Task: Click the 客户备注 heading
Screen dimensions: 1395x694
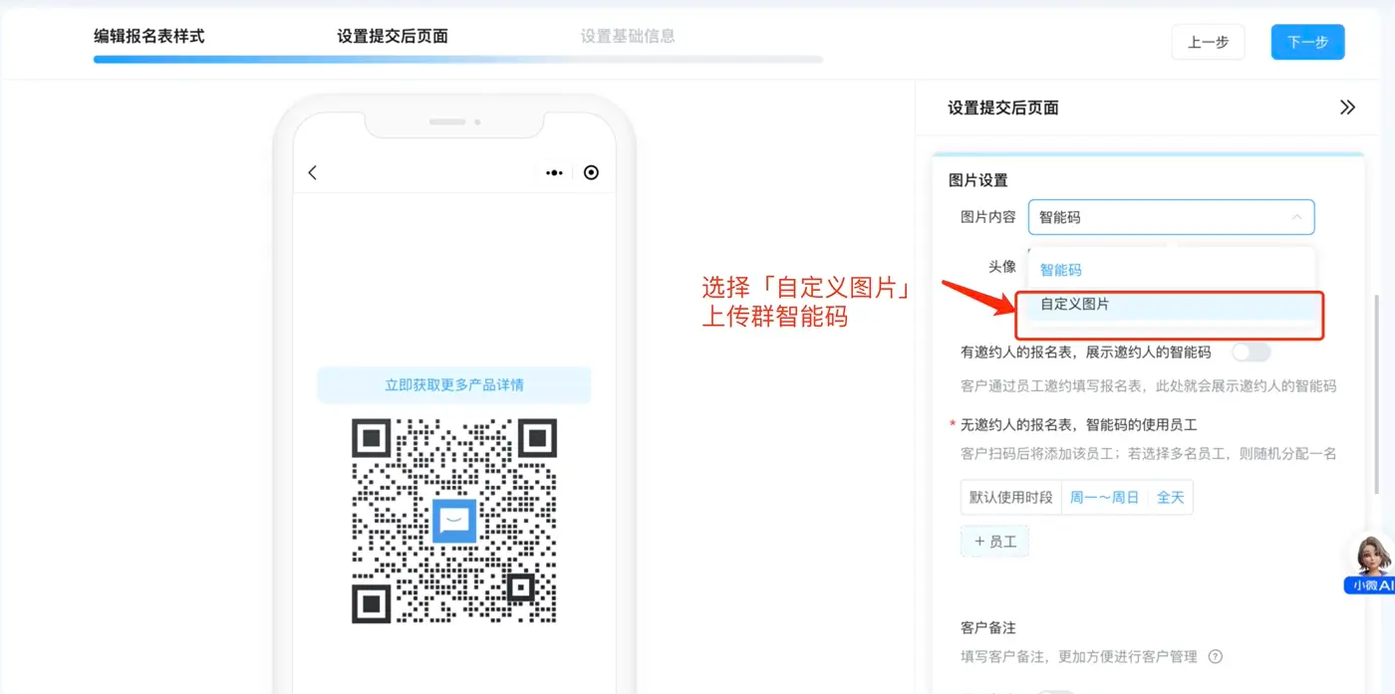Action: click(988, 627)
